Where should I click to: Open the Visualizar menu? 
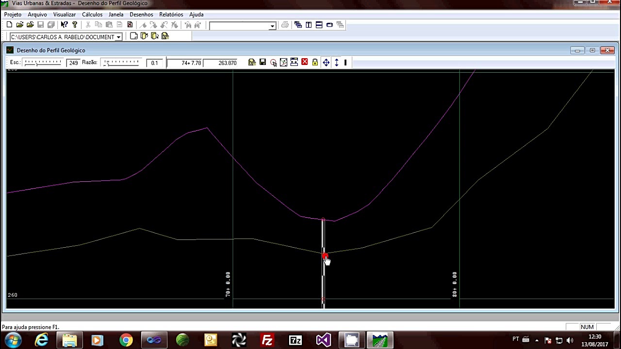pyautogui.click(x=65, y=15)
